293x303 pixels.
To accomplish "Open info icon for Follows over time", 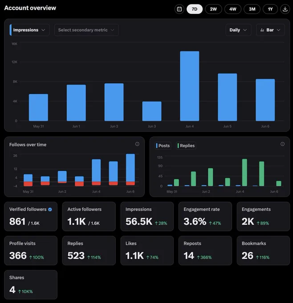I will (137, 144).
